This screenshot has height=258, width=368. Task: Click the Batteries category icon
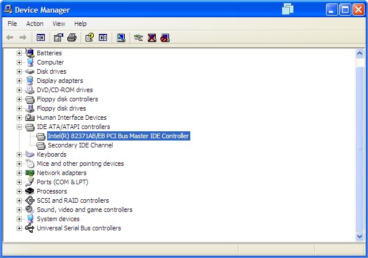[x=30, y=53]
